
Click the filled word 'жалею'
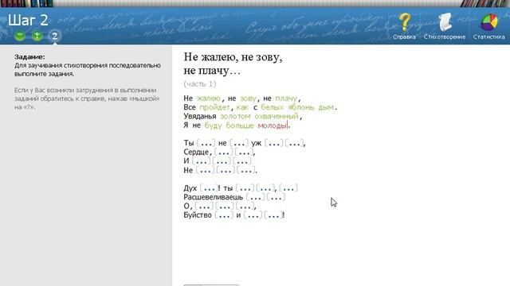click(209, 99)
